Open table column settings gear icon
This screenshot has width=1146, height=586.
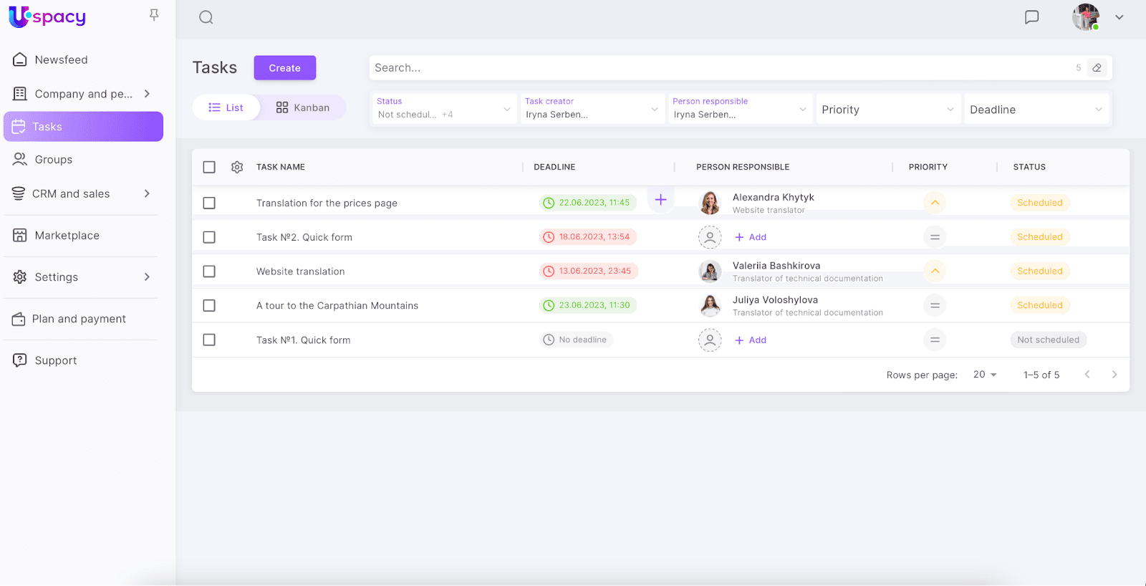(237, 167)
